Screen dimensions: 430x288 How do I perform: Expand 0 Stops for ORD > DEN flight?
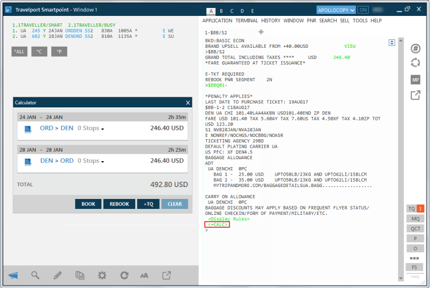tap(90, 128)
